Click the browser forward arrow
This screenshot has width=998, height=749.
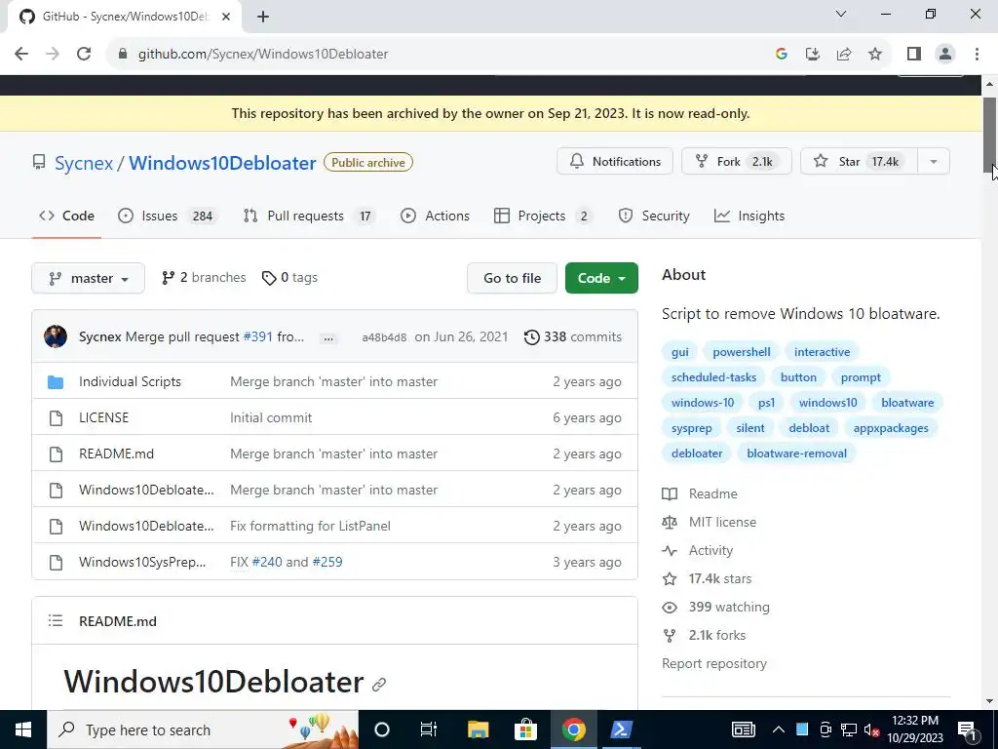[53, 55]
